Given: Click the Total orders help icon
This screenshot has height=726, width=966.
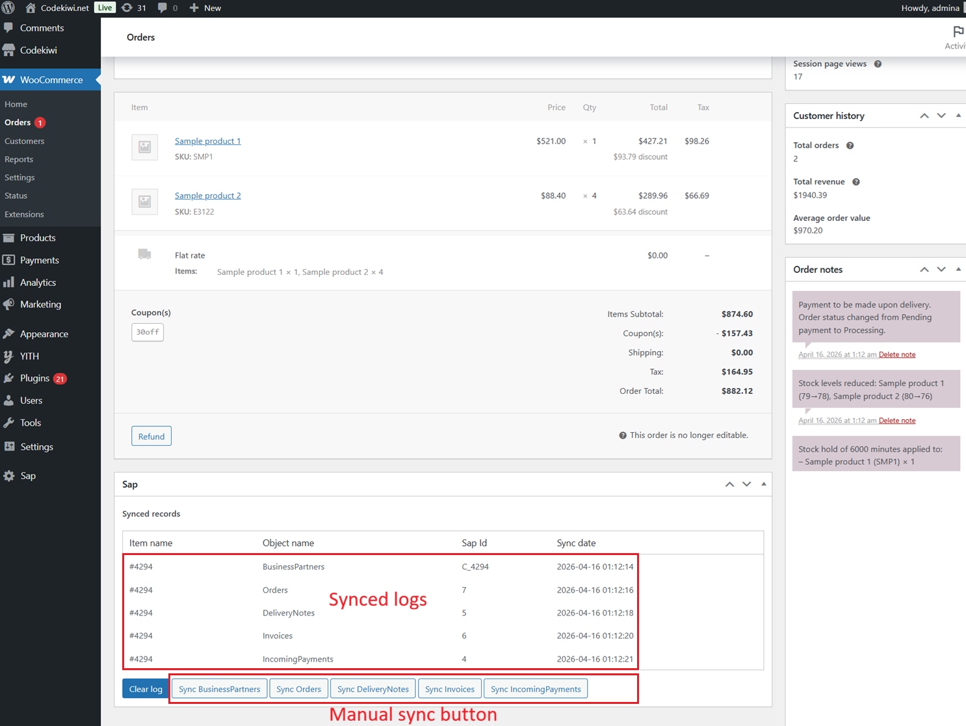Looking at the screenshot, I should point(850,146).
